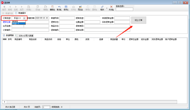This screenshot has height=110, width=190.
Task: Click the 规格 column header
Action: [59, 39]
